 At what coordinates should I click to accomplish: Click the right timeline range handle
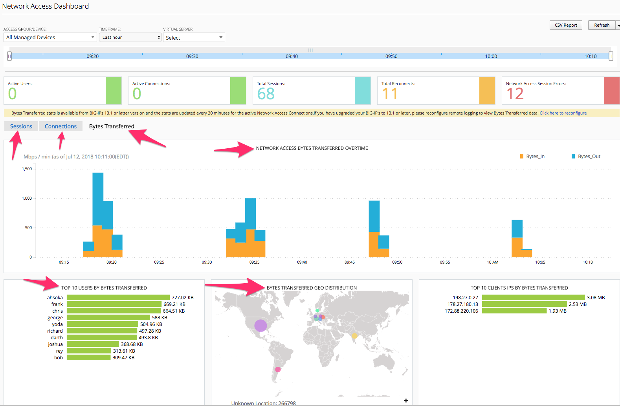(611, 56)
